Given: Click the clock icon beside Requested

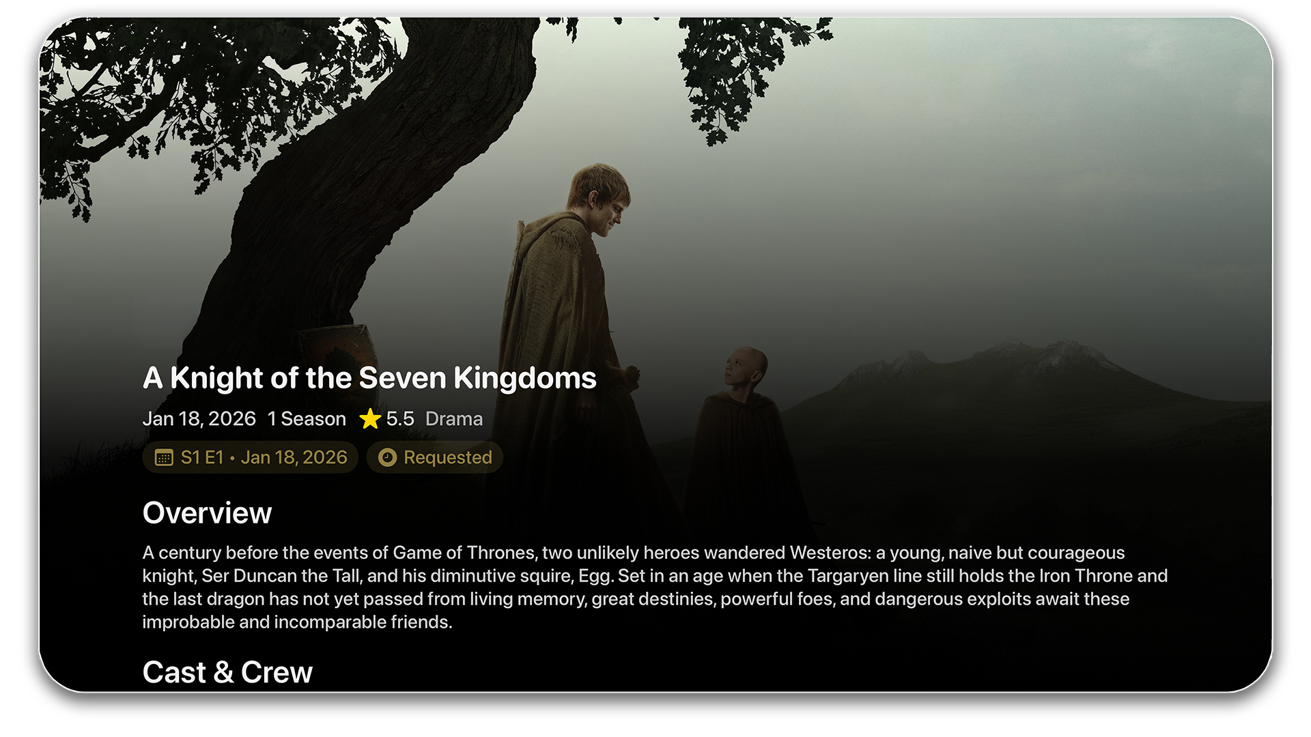Looking at the screenshot, I should point(387,457).
